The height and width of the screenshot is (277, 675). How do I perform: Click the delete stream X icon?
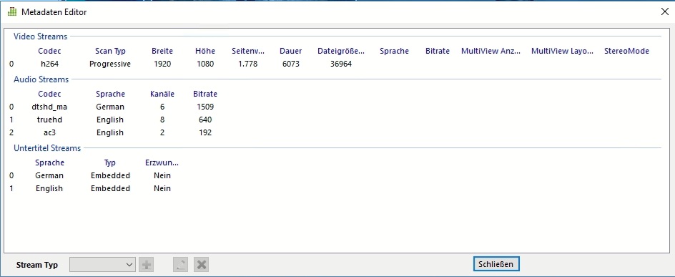(x=201, y=265)
